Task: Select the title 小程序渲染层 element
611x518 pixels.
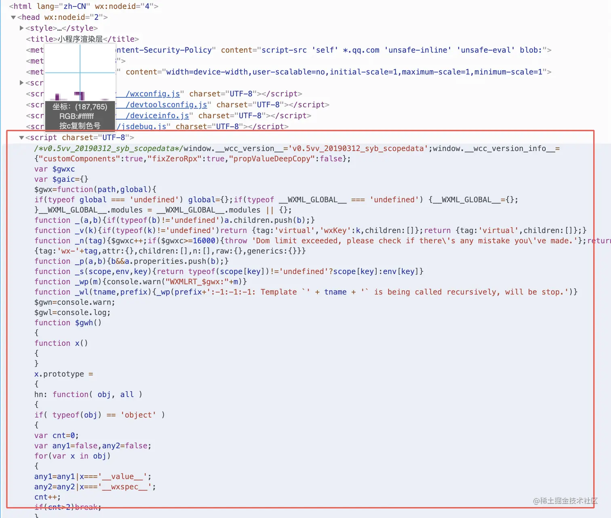Action: point(82,39)
